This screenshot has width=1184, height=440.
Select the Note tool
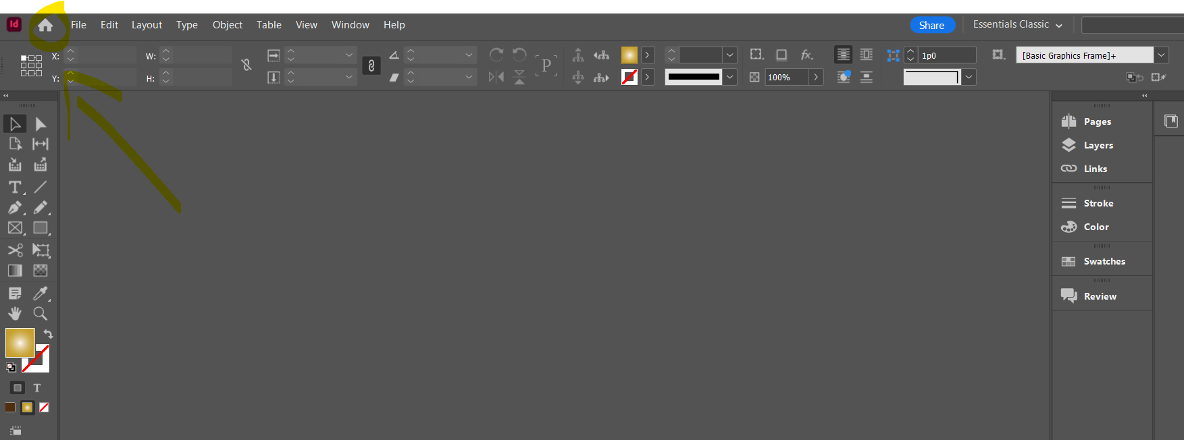(15, 293)
